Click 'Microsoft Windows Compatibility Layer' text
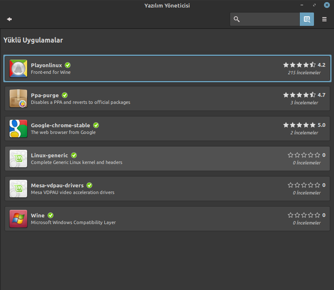334x290 pixels. pyautogui.click(x=73, y=222)
